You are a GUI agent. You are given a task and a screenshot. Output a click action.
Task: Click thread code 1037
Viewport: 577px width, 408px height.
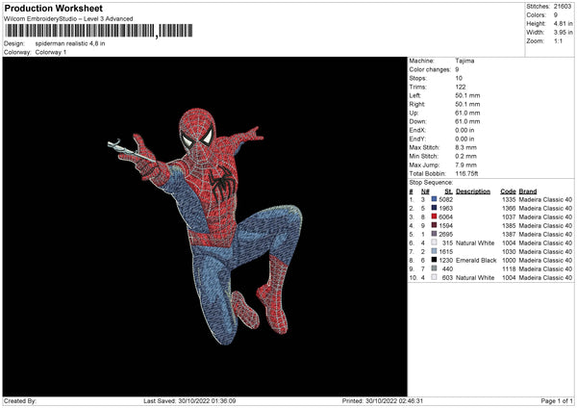click(509, 217)
